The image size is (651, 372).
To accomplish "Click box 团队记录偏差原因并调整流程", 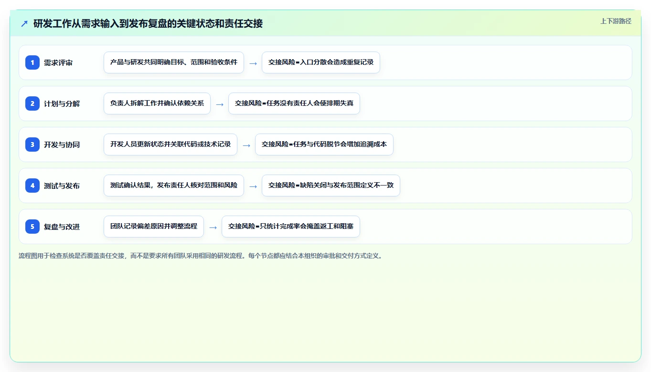I will point(154,227).
